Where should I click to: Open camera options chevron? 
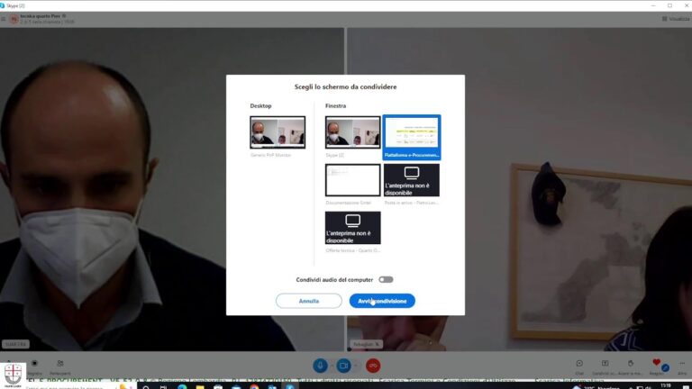tap(355, 366)
